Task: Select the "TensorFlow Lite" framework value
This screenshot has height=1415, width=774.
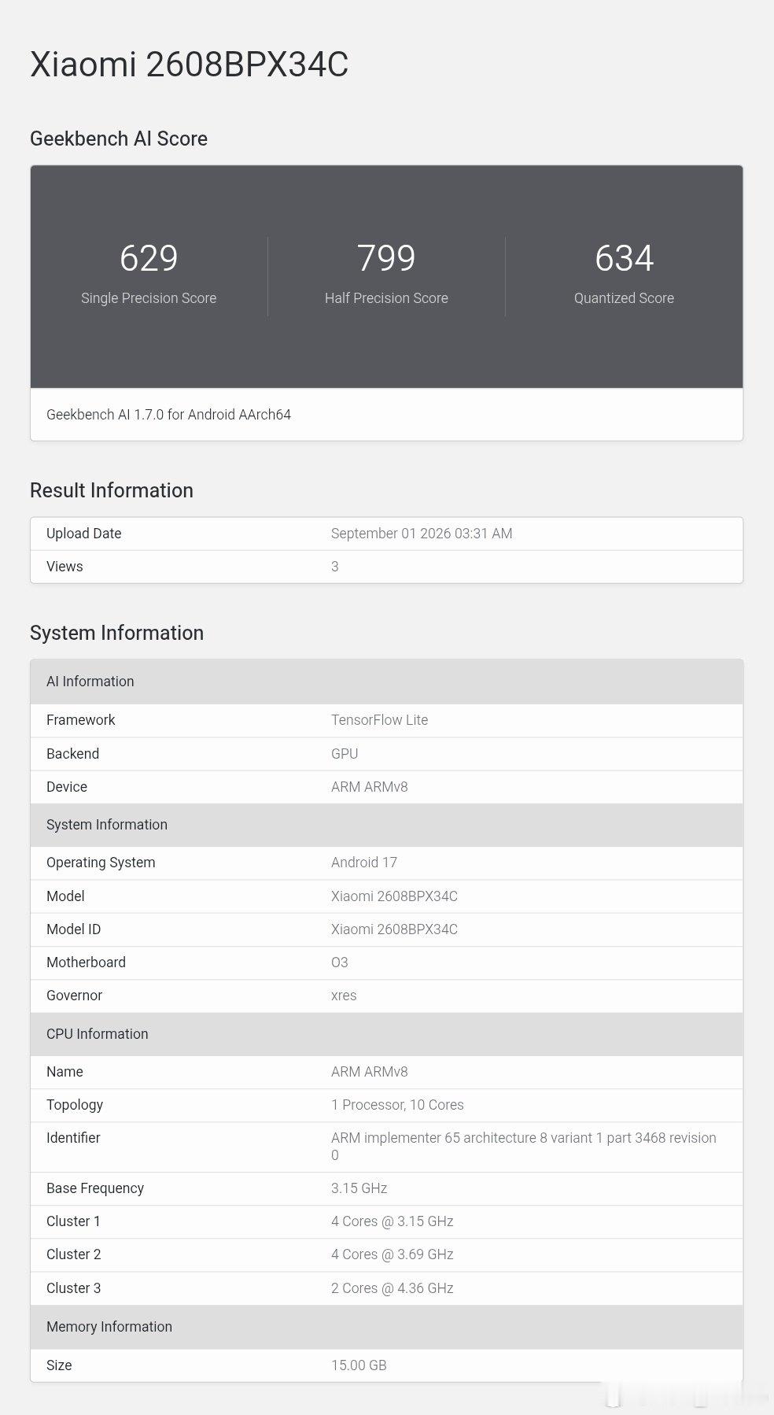Action: (x=379, y=720)
